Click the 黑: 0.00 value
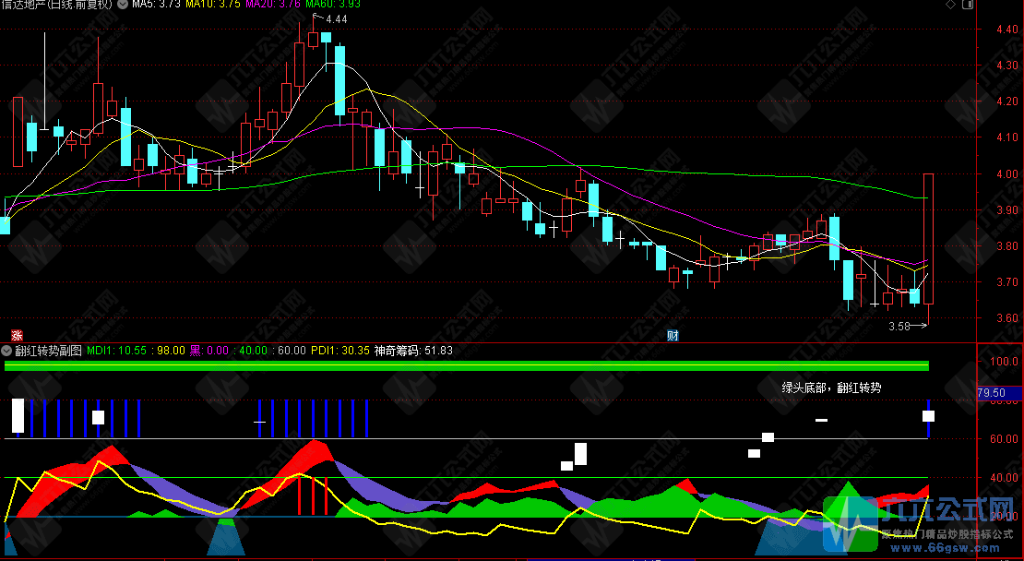The image size is (1024, 561). tap(209, 350)
